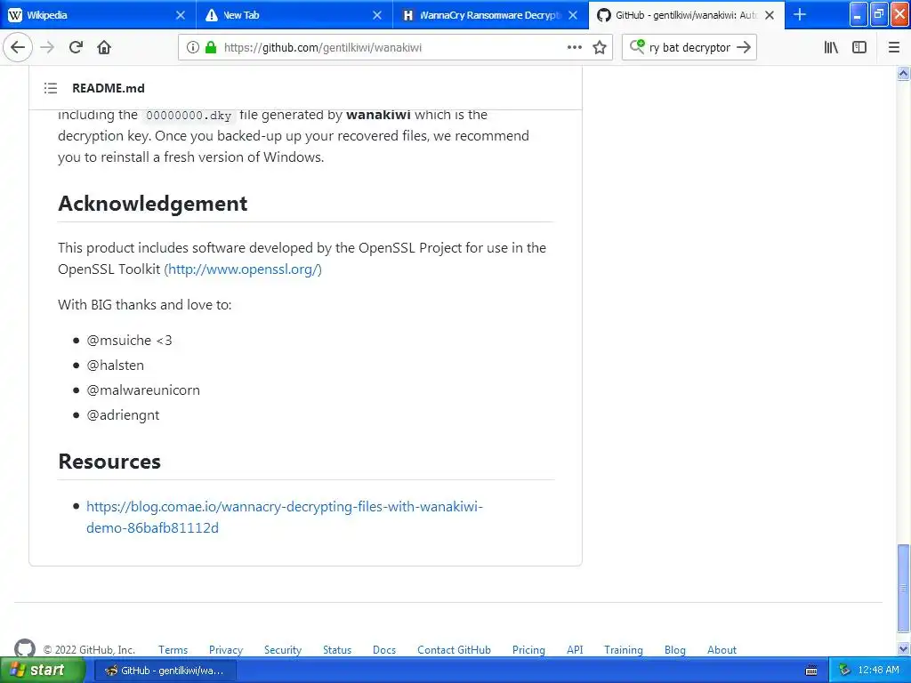
Task: Go back to the previous page
Action: pyautogui.click(x=18, y=48)
